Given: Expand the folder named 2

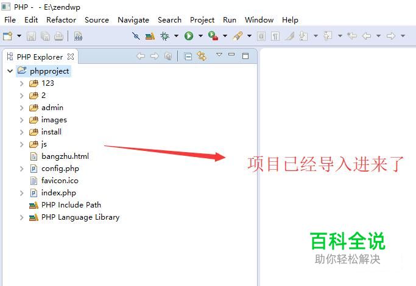Looking at the screenshot, I should click(x=22, y=96).
